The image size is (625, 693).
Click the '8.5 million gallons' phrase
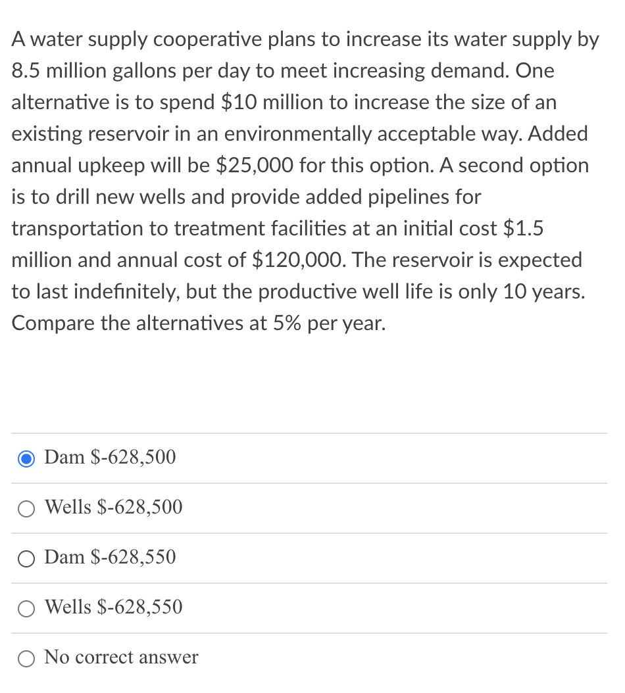(94, 72)
